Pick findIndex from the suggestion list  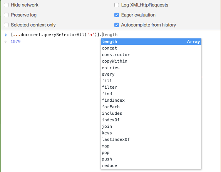151,100
